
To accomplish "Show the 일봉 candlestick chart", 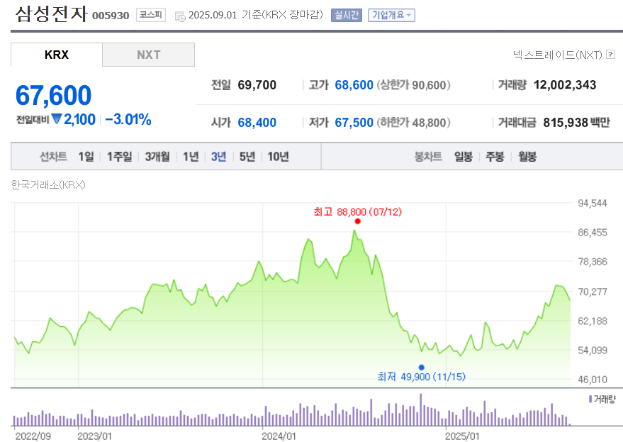I will (464, 156).
